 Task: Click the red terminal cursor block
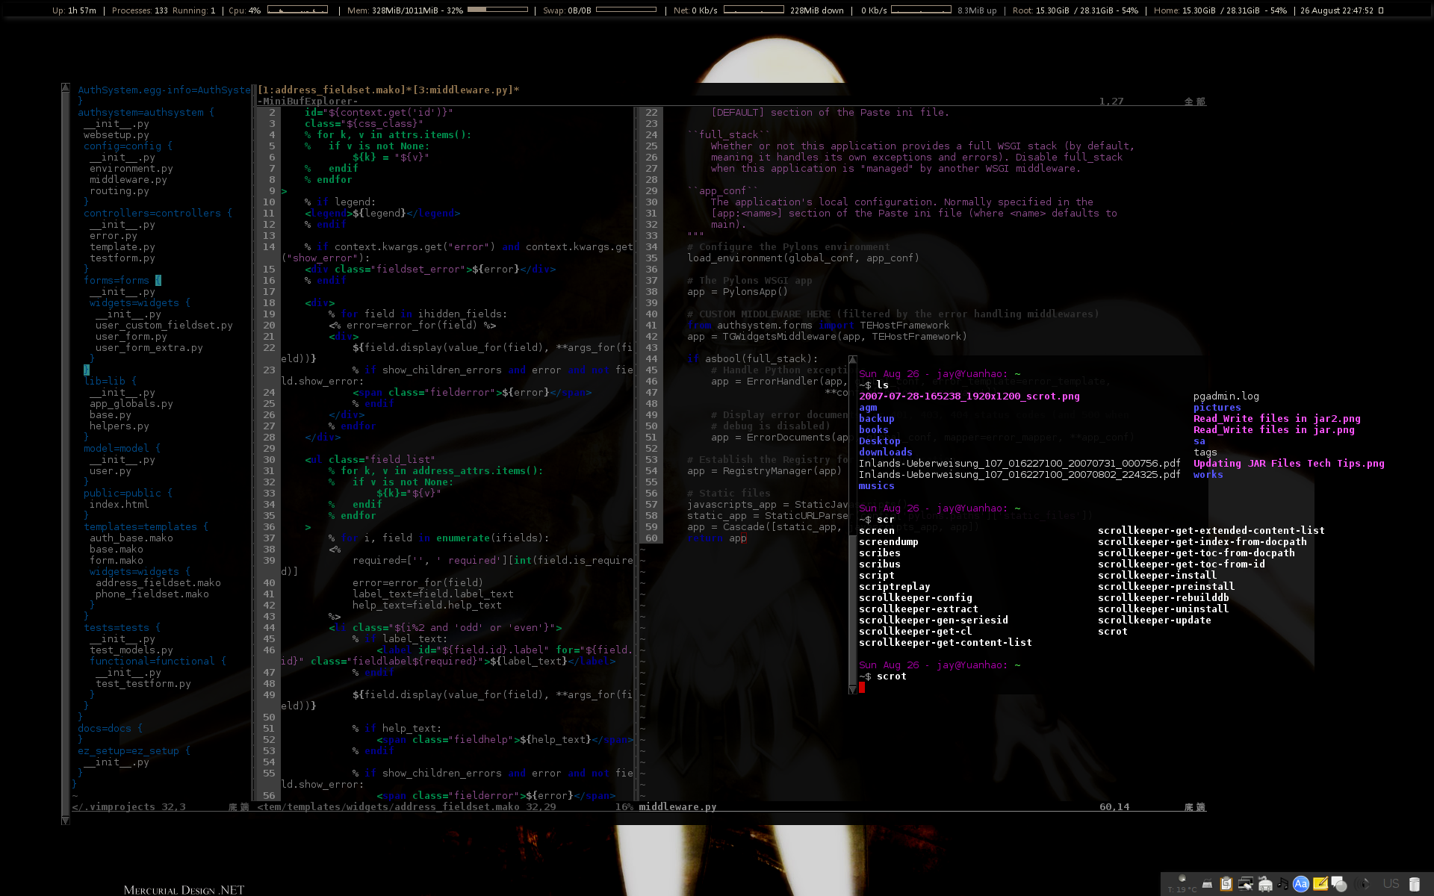coord(862,688)
